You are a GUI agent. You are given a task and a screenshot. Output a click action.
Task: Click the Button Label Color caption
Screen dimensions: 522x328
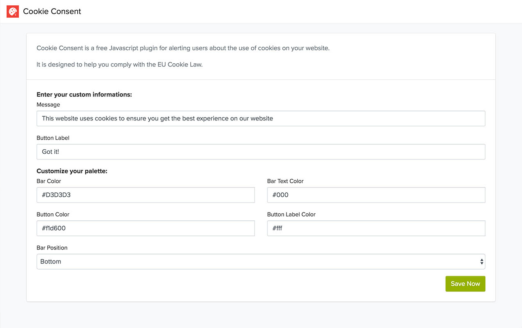(291, 215)
